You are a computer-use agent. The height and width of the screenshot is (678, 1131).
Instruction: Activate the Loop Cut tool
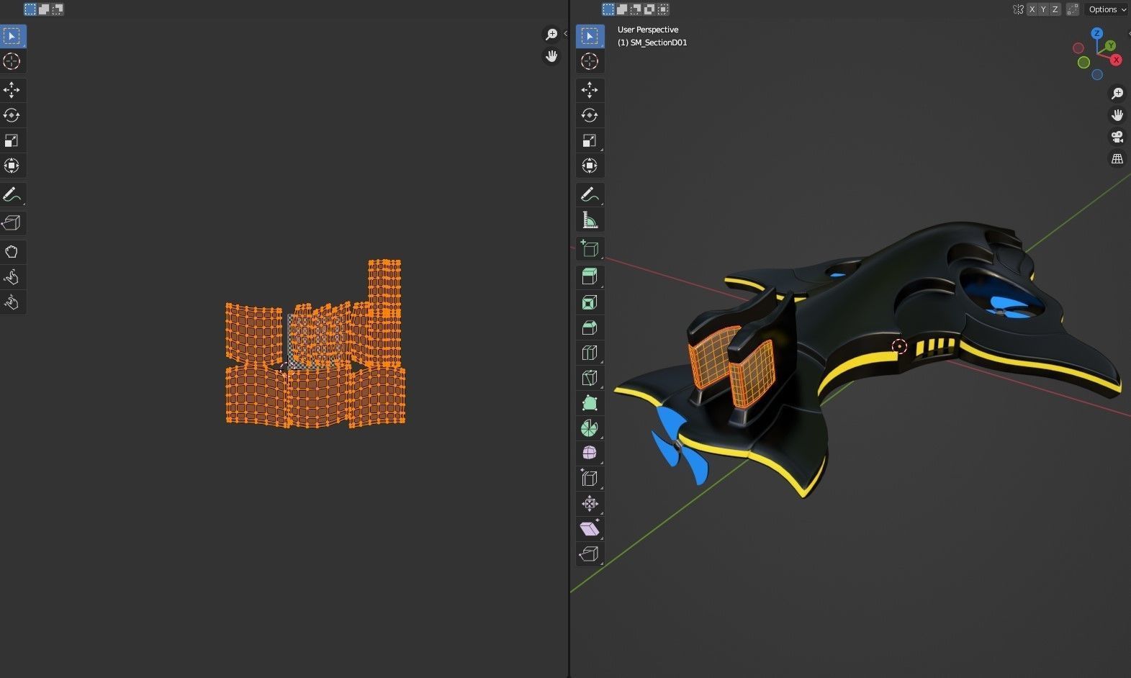(590, 353)
